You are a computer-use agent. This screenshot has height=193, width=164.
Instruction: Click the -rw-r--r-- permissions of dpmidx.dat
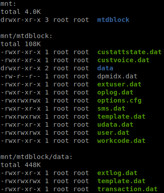21,76
